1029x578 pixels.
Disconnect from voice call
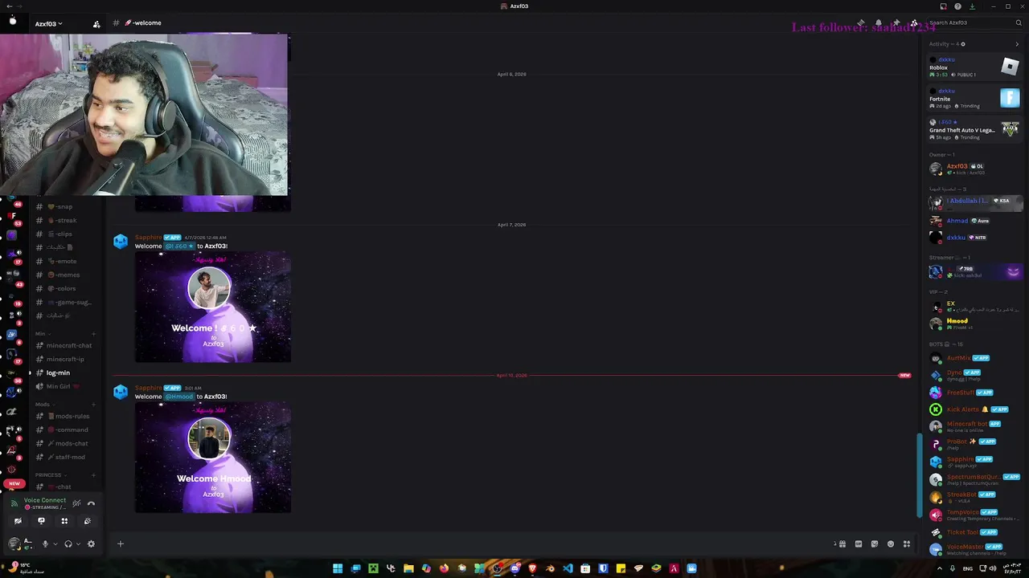91,503
